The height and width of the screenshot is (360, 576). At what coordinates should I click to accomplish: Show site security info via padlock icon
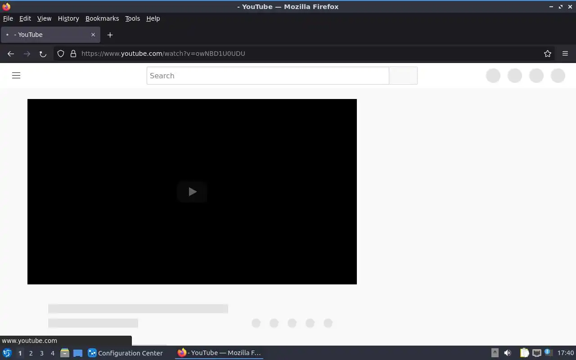coord(73,54)
